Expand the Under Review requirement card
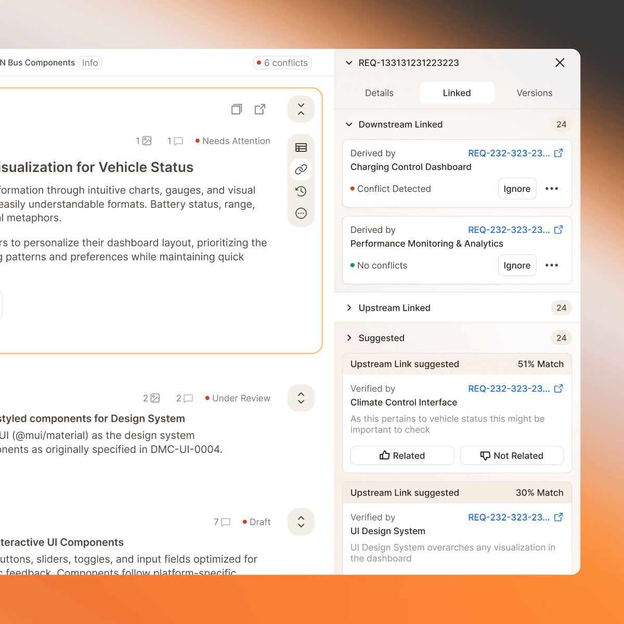Image resolution: width=624 pixels, height=624 pixels. (x=301, y=398)
